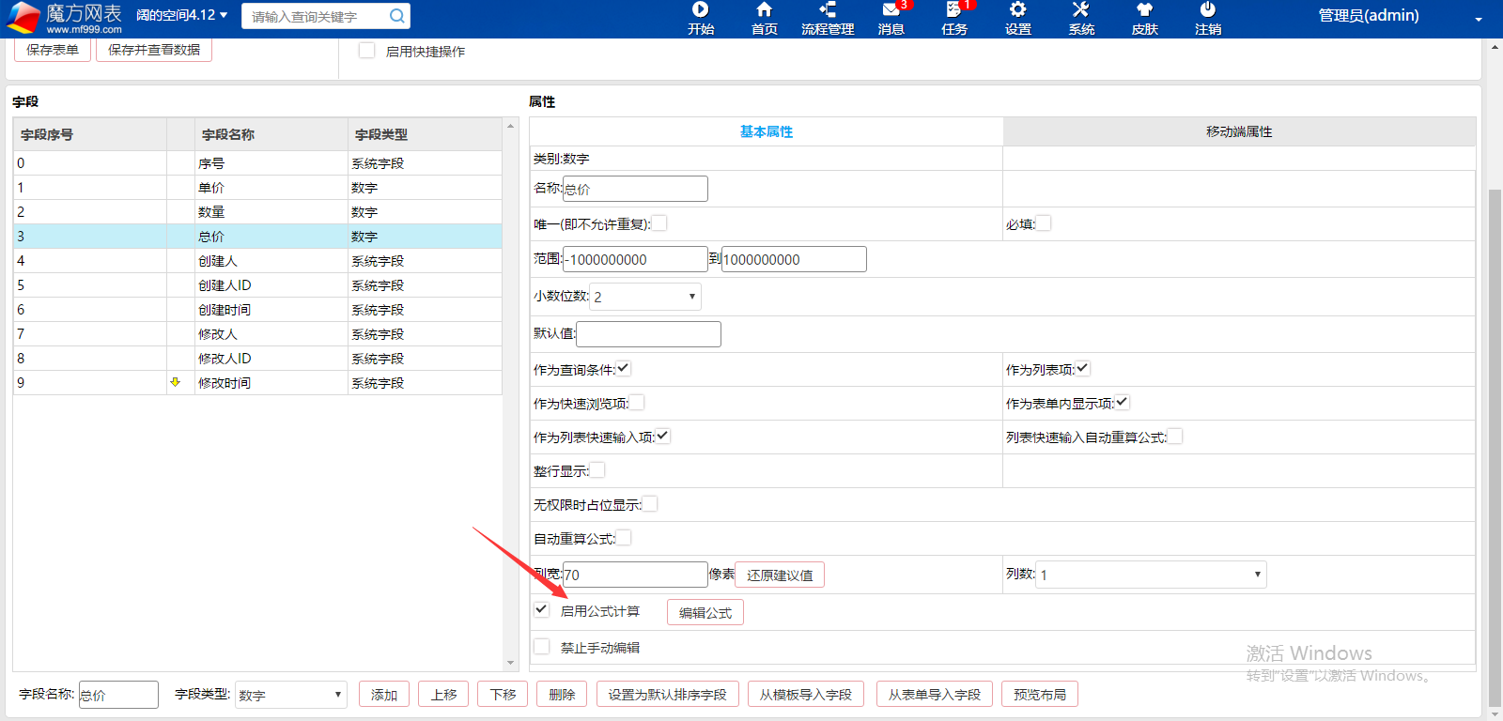This screenshot has height=721, width=1503.
Task: Open the 小数位数 dropdown
Action: pos(645,297)
